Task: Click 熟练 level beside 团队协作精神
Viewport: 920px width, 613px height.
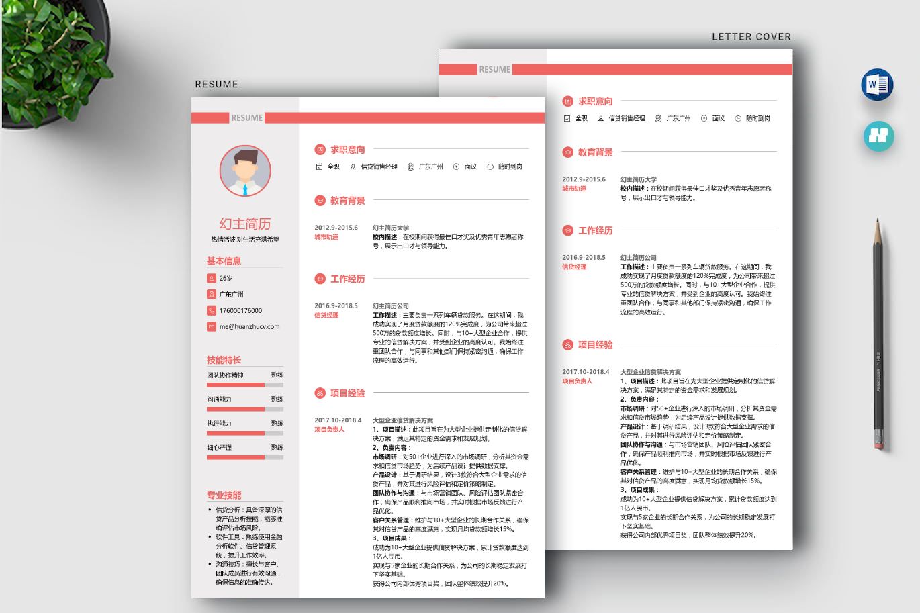Action: point(277,375)
